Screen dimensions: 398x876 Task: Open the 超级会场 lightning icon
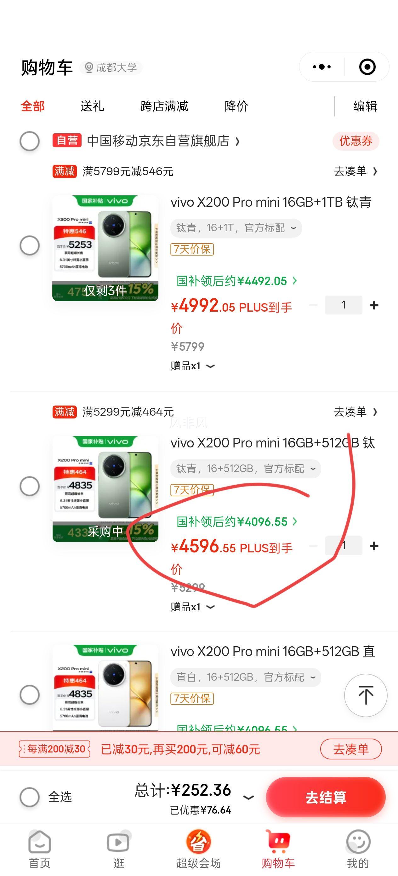click(x=198, y=842)
